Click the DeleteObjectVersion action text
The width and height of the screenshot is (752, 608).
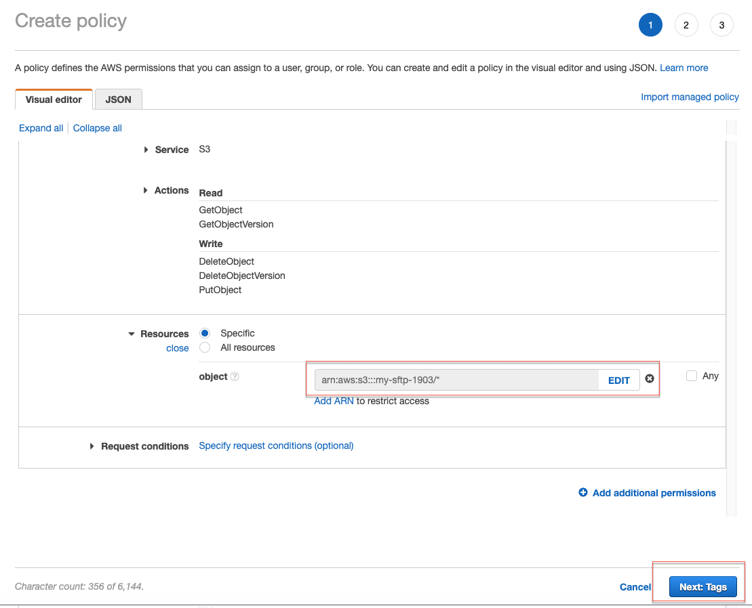click(x=241, y=276)
